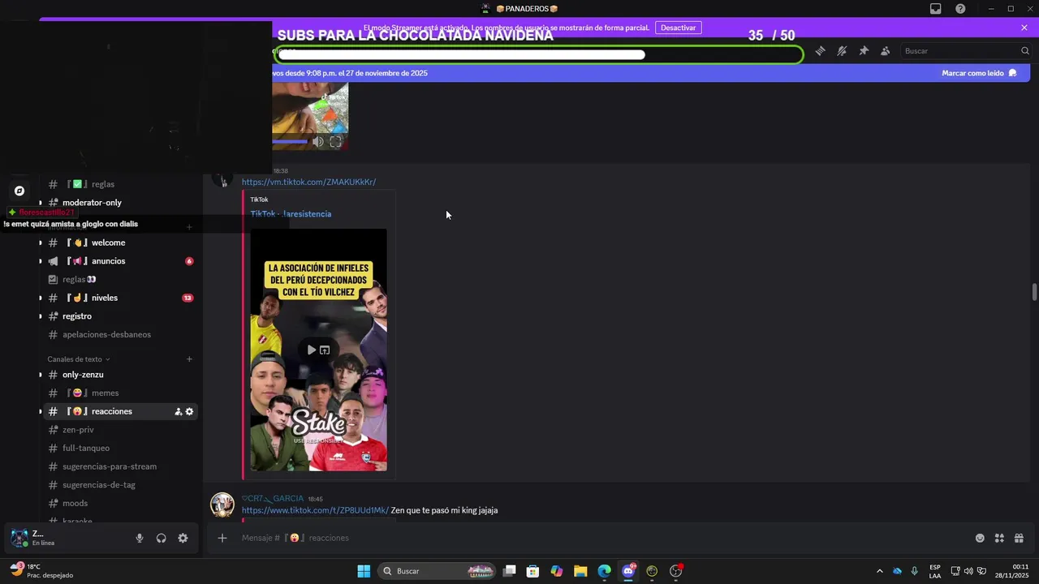Edit reacciones channel settings gear

pos(190,411)
